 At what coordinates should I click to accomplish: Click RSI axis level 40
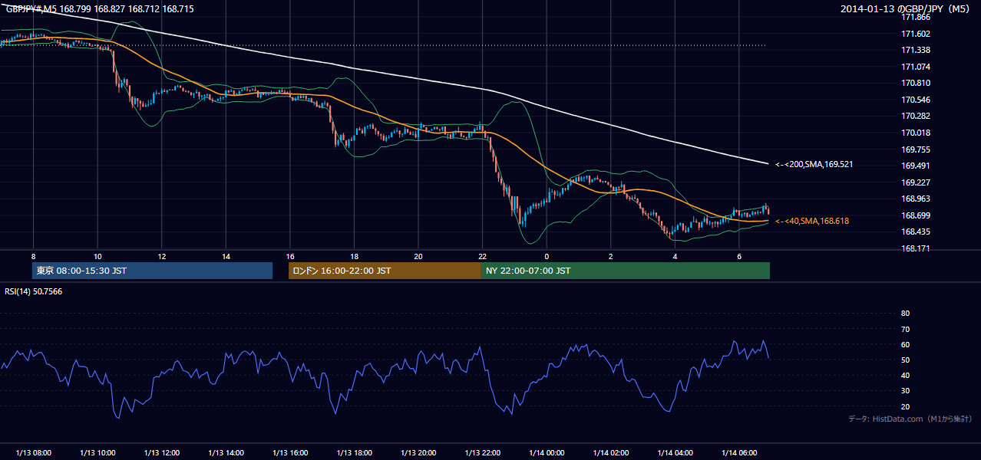pos(905,375)
